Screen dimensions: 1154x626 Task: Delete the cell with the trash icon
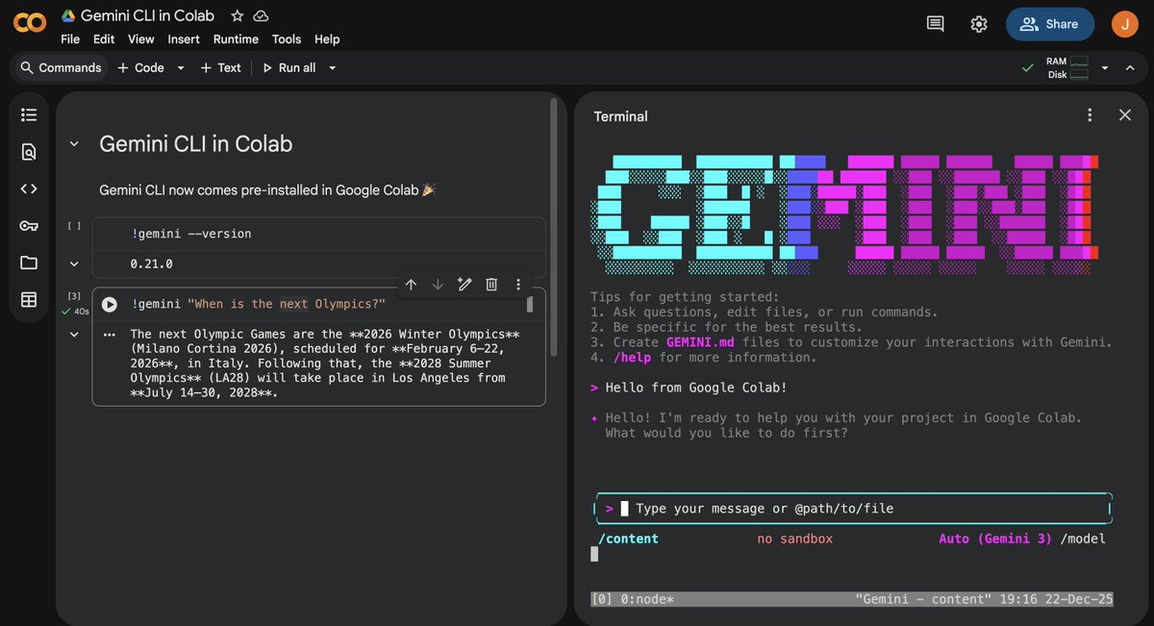pos(491,285)
